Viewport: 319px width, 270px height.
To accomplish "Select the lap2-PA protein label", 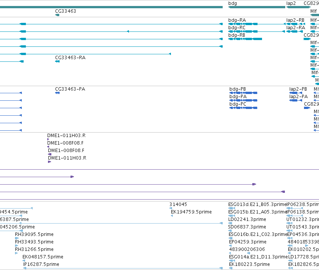I will 298,97.
